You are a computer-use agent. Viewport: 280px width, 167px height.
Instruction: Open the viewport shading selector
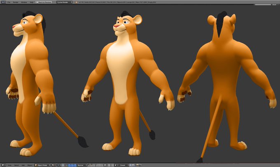(54, 165)
